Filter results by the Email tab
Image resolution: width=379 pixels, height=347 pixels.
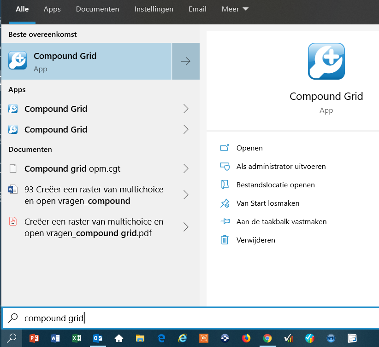pos(197,9)
